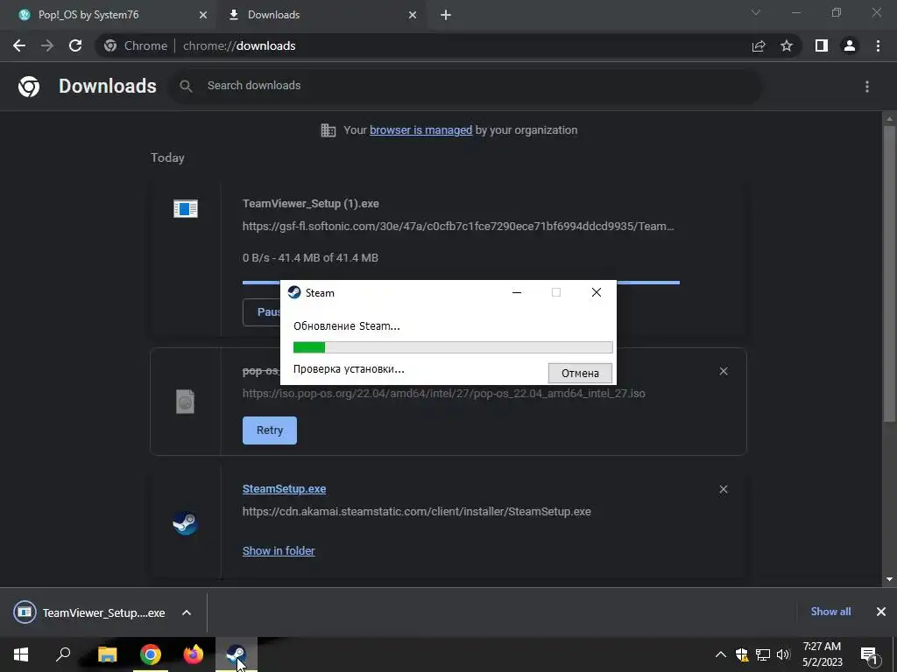This screenshot has width=897, height=672.
Task: Bookmark this tab with the star icon
Action: [787, 45]
